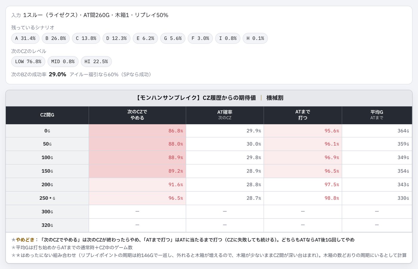Select the 'HI 22.5%' CZ level chip
Viewport: 418px width, 269px height.
(96, 62)
